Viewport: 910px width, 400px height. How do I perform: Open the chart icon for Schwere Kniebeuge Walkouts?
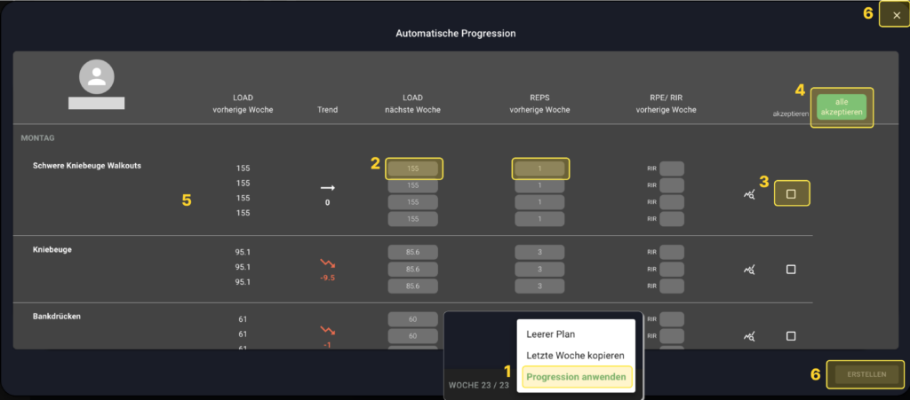click(749, 193)
